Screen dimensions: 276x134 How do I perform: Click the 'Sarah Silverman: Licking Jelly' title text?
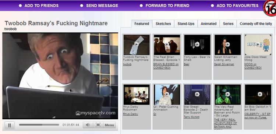point(226,59)
